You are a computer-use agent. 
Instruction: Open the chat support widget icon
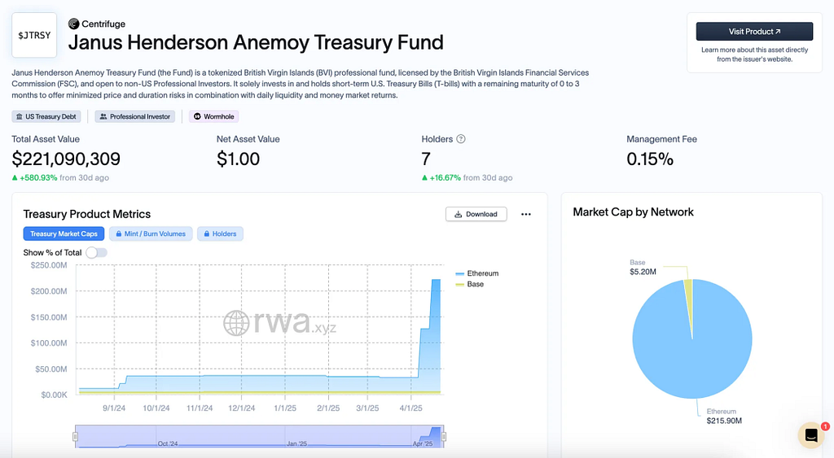811,435
